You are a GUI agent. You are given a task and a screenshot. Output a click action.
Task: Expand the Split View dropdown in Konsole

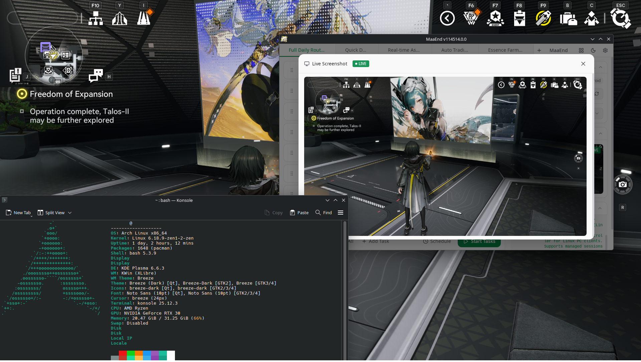pos(70,213)
